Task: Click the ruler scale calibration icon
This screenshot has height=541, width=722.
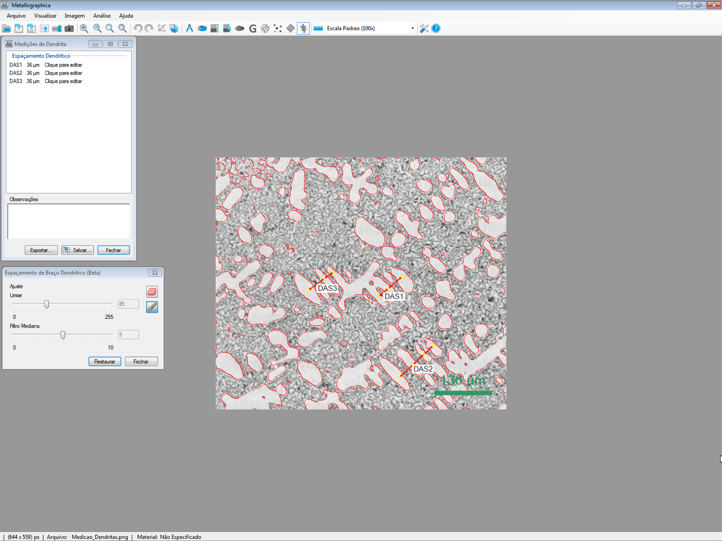Action: (318, 29)
